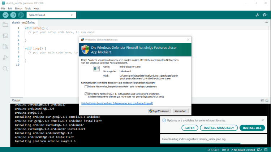Click Abbrechen button in firewall dialog

(x=180, y=111)
